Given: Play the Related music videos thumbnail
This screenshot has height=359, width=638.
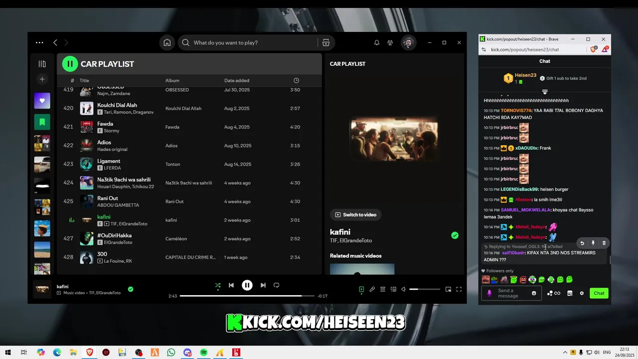Looking at the screenshot, I should 362,269.
